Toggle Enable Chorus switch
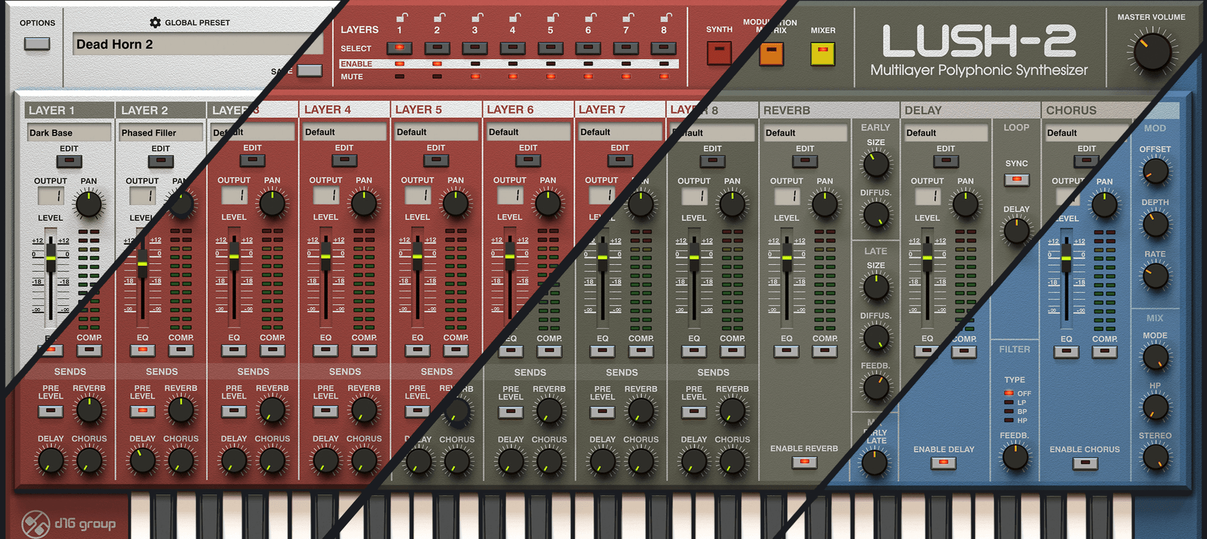The width and height of the screenshot is (1207, 539). coord(1085,463)
